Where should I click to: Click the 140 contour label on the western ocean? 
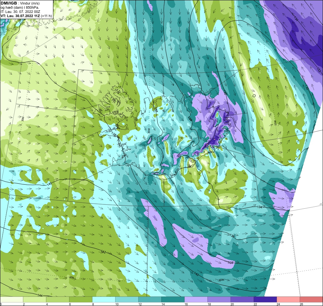(49, 184)
